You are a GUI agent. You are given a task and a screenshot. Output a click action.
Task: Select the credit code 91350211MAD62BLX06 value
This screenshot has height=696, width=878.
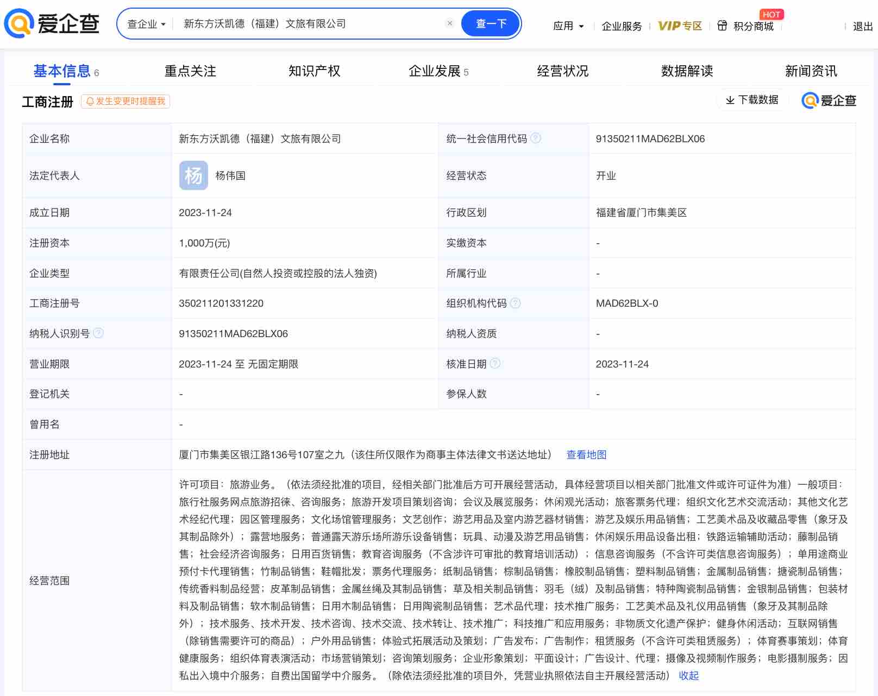[x=650, y=139]
